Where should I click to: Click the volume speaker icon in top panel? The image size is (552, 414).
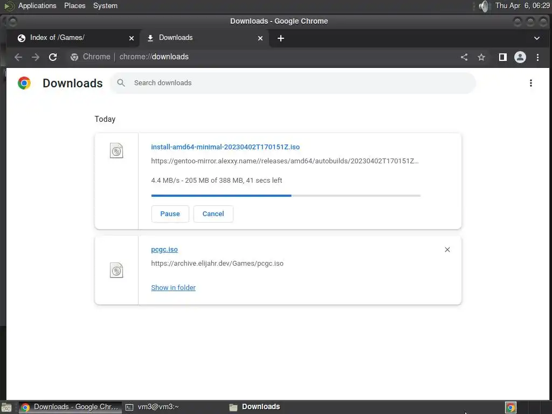click(x=485, y=6)
